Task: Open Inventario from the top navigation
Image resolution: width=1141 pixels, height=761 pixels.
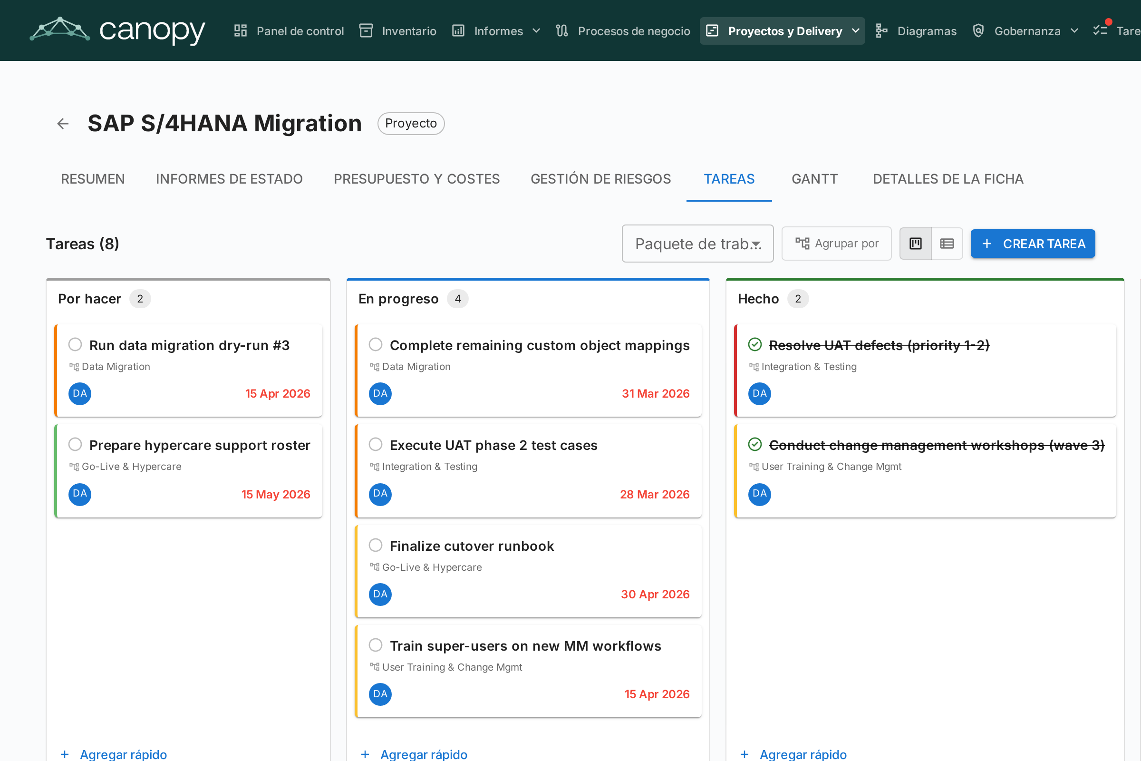Action: [398, 30]
